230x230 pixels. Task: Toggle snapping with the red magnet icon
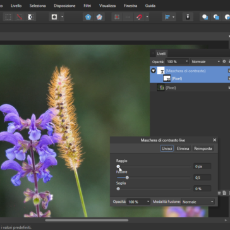coord(139,17)
